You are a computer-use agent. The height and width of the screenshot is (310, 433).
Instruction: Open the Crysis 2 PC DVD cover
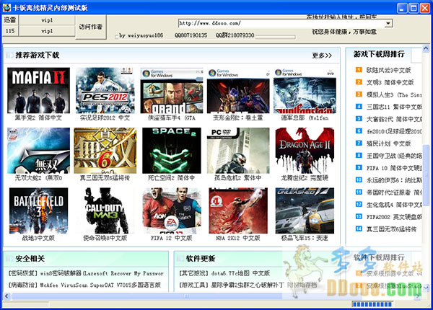[238, 151]
